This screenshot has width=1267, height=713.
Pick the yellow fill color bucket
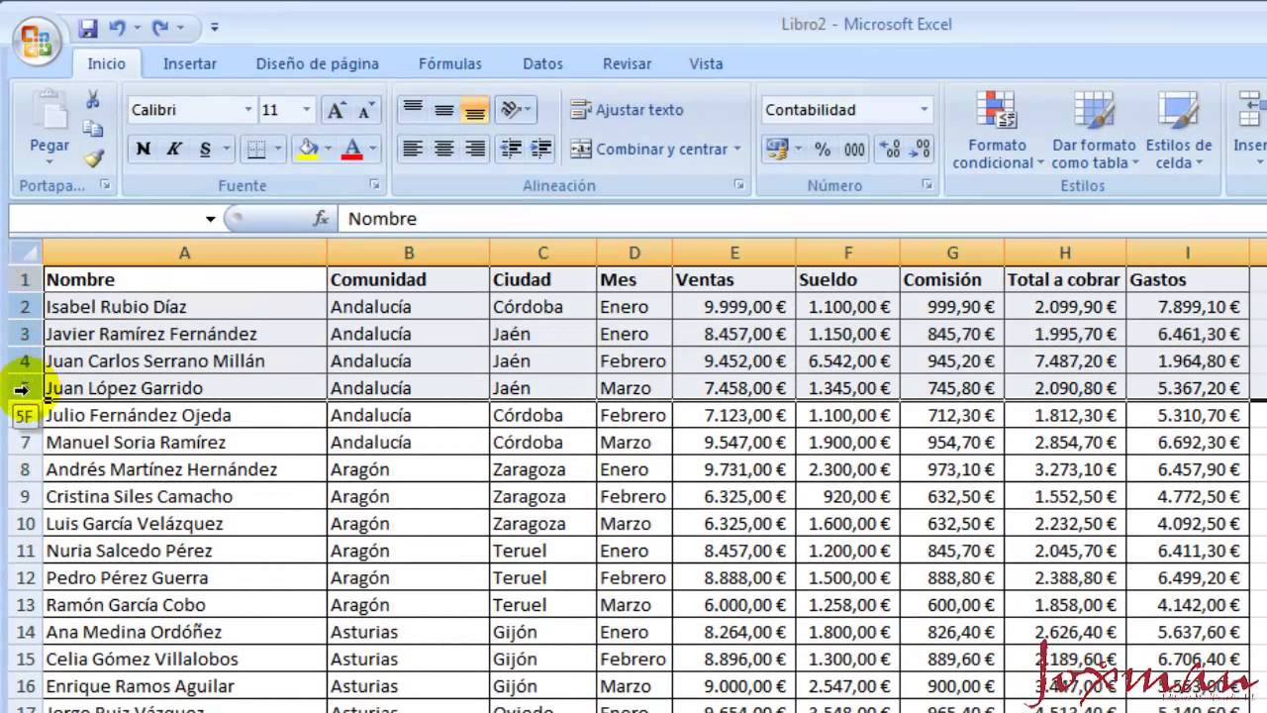[x=308, y=150]
